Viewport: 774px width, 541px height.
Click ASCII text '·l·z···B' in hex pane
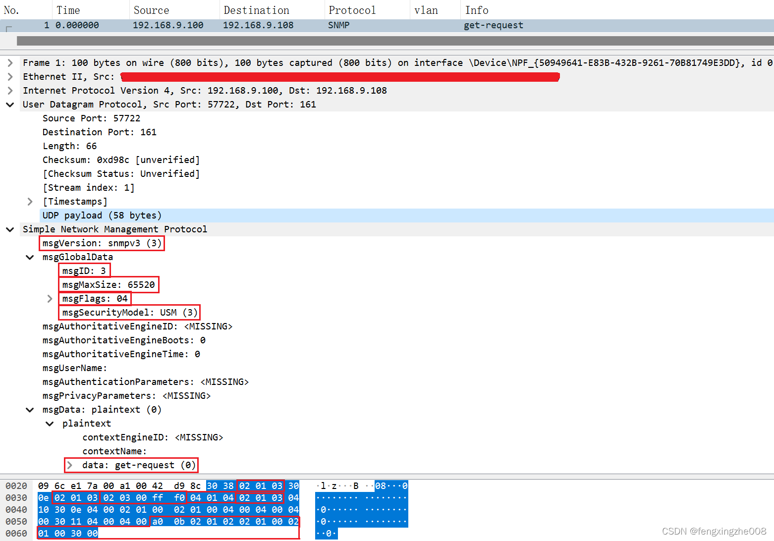[x=337, y=486]
